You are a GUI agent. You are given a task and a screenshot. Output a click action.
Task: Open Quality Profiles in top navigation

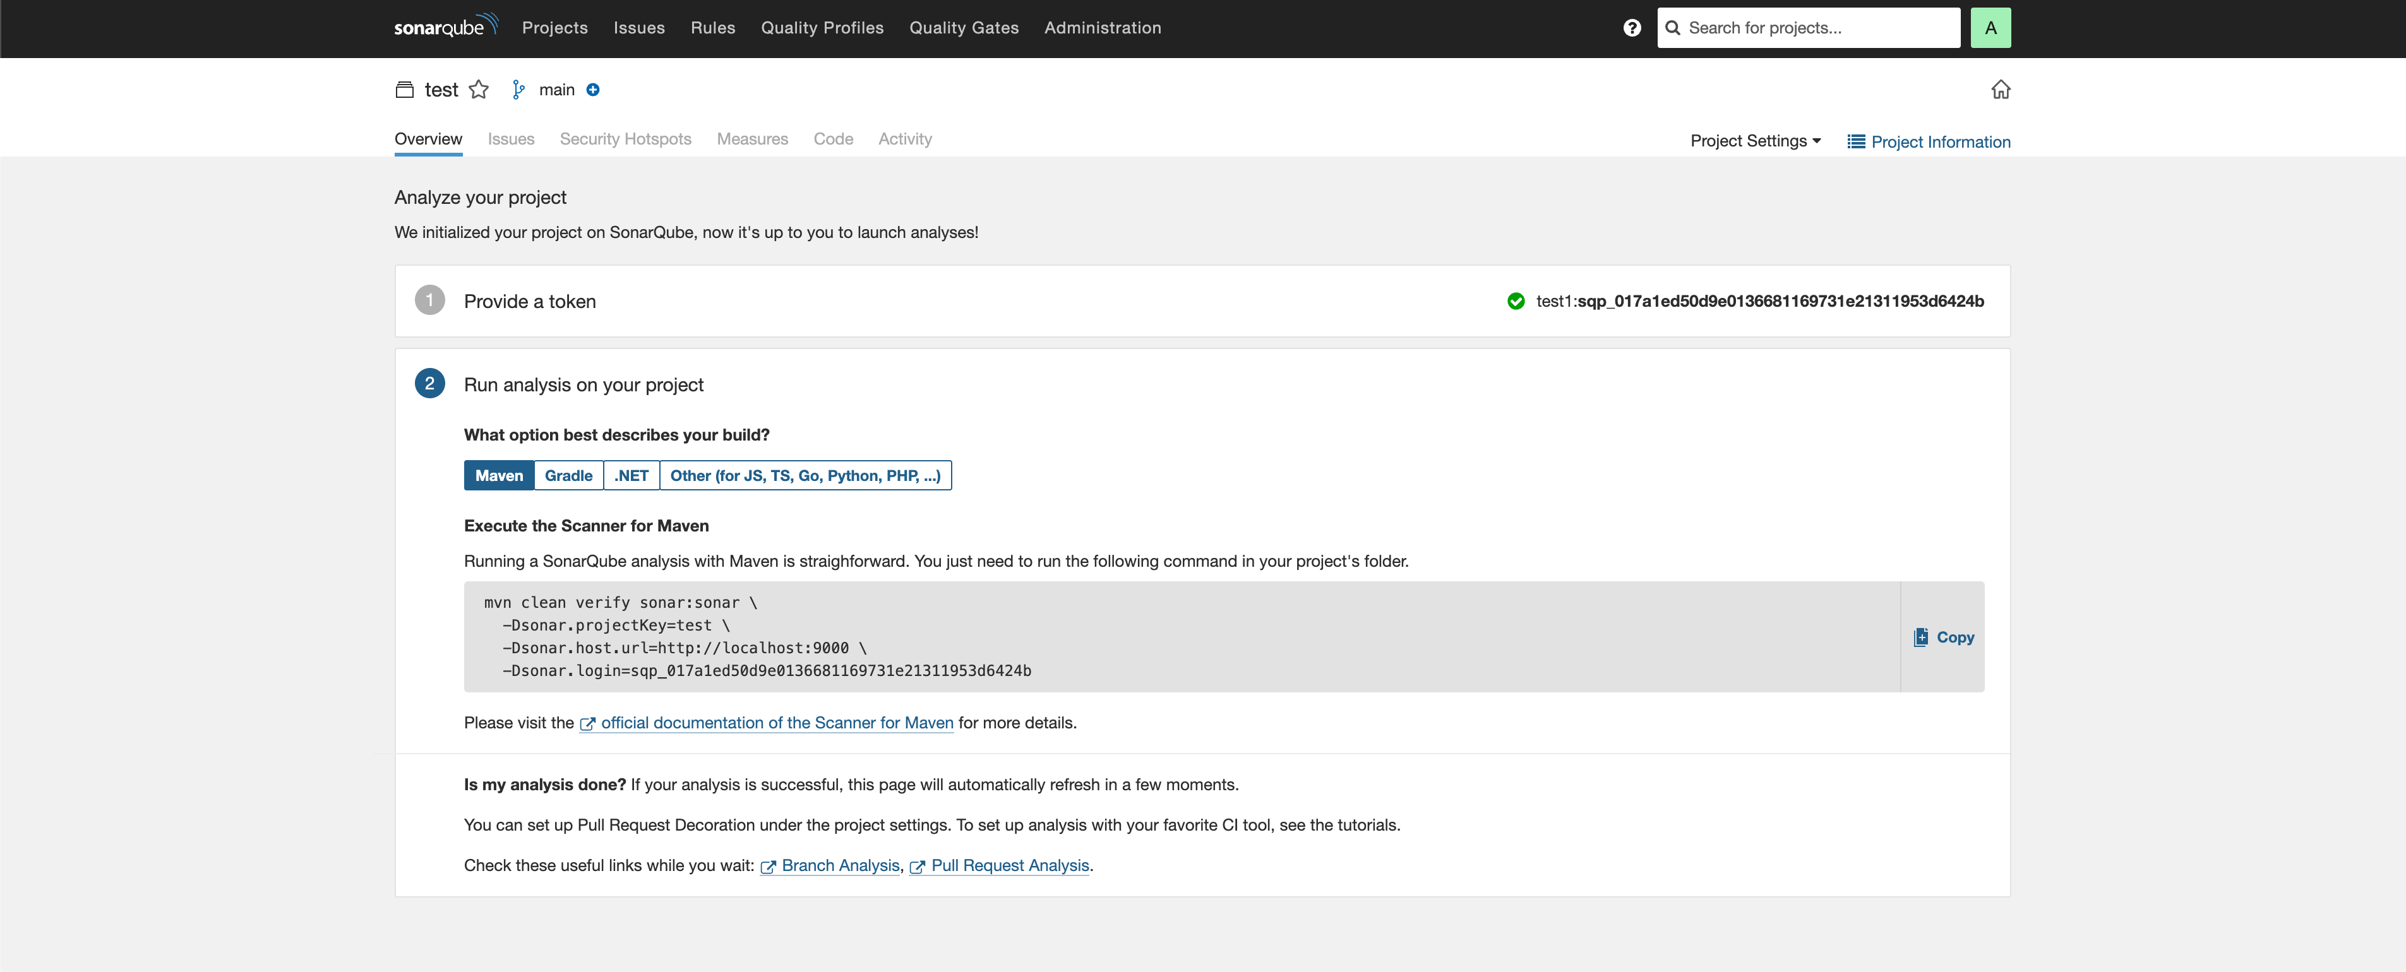[822, 28]
